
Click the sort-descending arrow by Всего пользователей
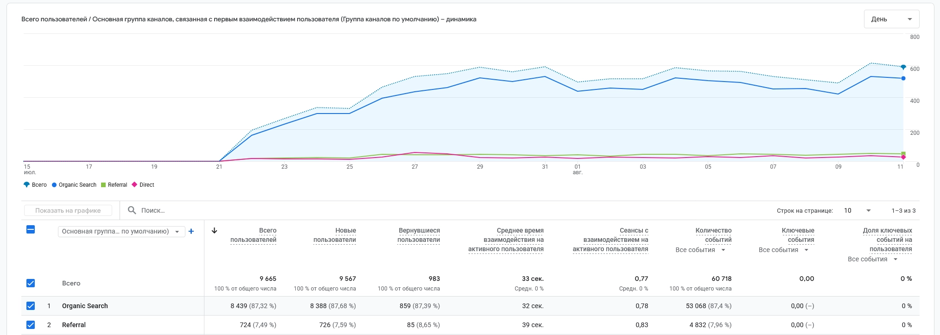tap(214, 230)
